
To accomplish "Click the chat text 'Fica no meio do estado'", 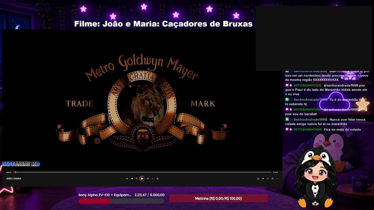I will point(342,129).
